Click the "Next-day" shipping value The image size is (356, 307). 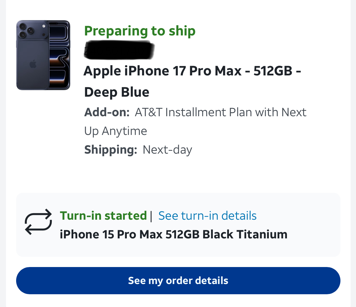point(167,150)
